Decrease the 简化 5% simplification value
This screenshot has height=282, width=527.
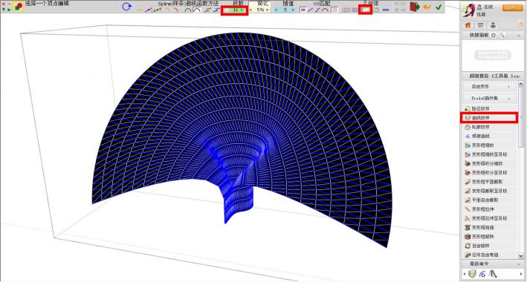(x=250, y=10)
